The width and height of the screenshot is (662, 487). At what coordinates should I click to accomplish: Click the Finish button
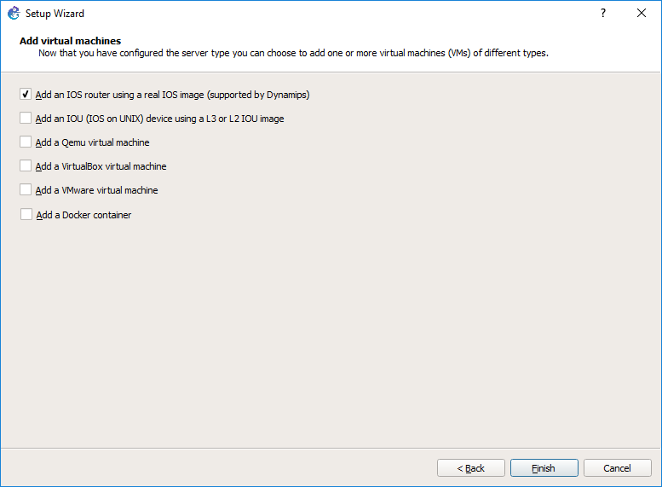(x=544, y=468)
